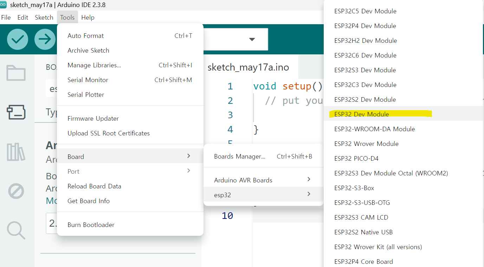Switch to sketch_may17a.ino tab
This screenshot has width=484, height=267.
pos(248,67)
